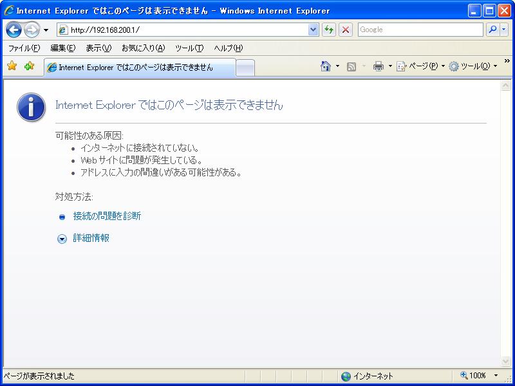Open the お気に入り(A) menu
Screen dimensions: 515x386
(143, 48)
